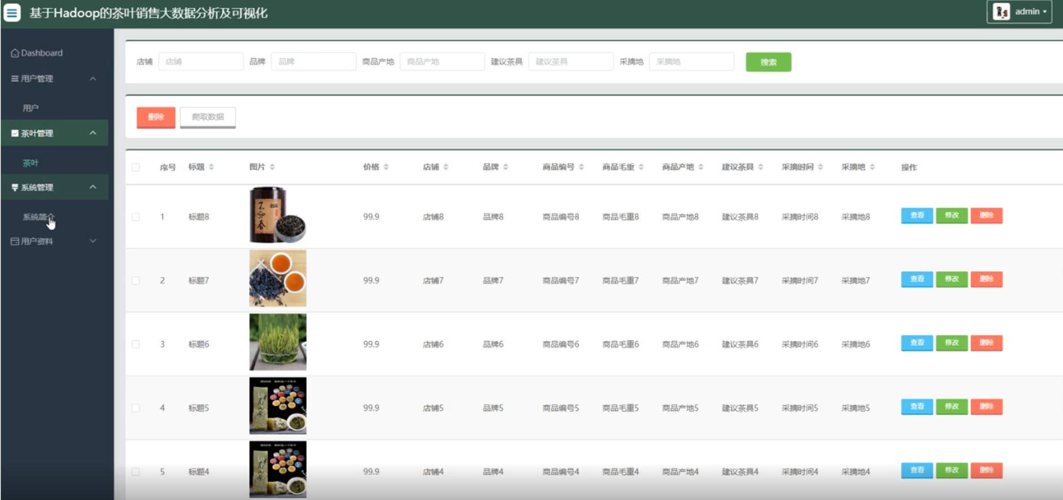1063x500 pixels.
Task: Click 查看 for 标题5 row
Action: coord(917,407)
